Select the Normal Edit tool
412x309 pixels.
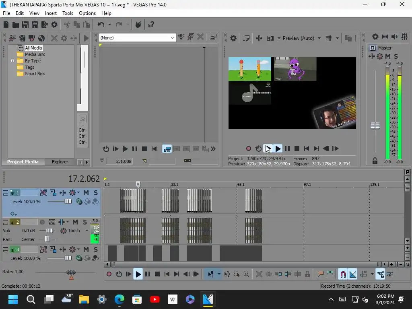point(211,274)
